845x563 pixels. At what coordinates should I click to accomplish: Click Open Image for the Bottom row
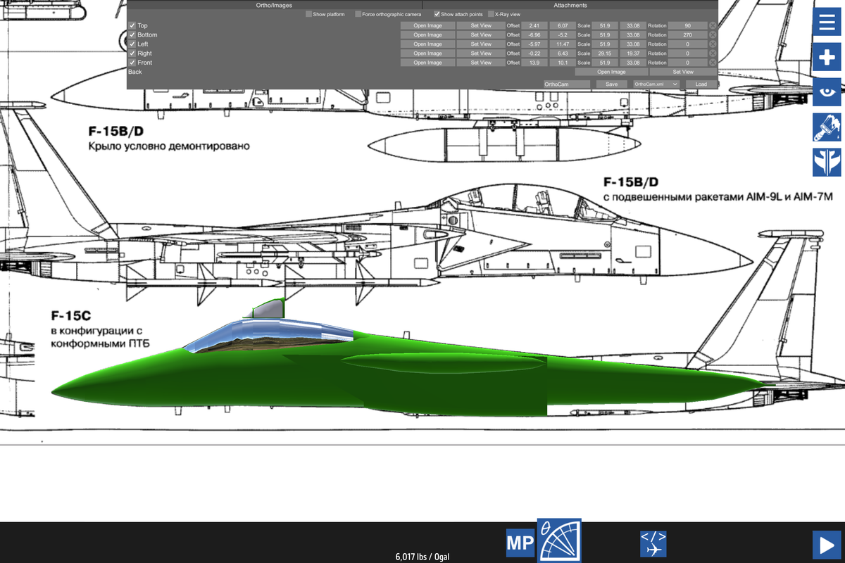tap(427, 34)
